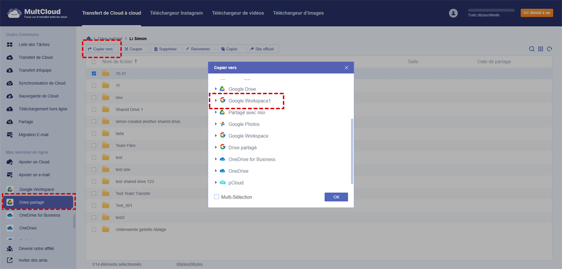Image resolution: width=562 pixels, height=269 pixels.
Task: Expand Drive partagé node in dialog
Action: (x=216, y=148)
